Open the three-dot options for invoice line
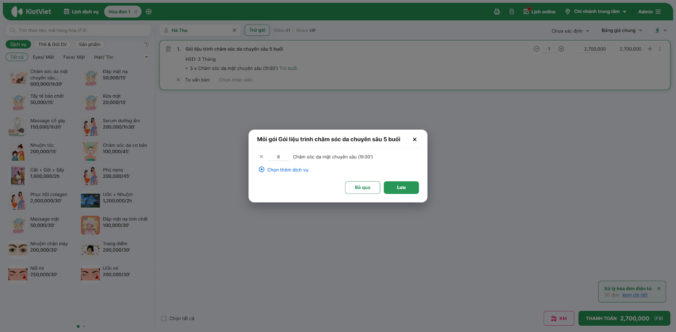Screen dimensions: 676x332 660,49
